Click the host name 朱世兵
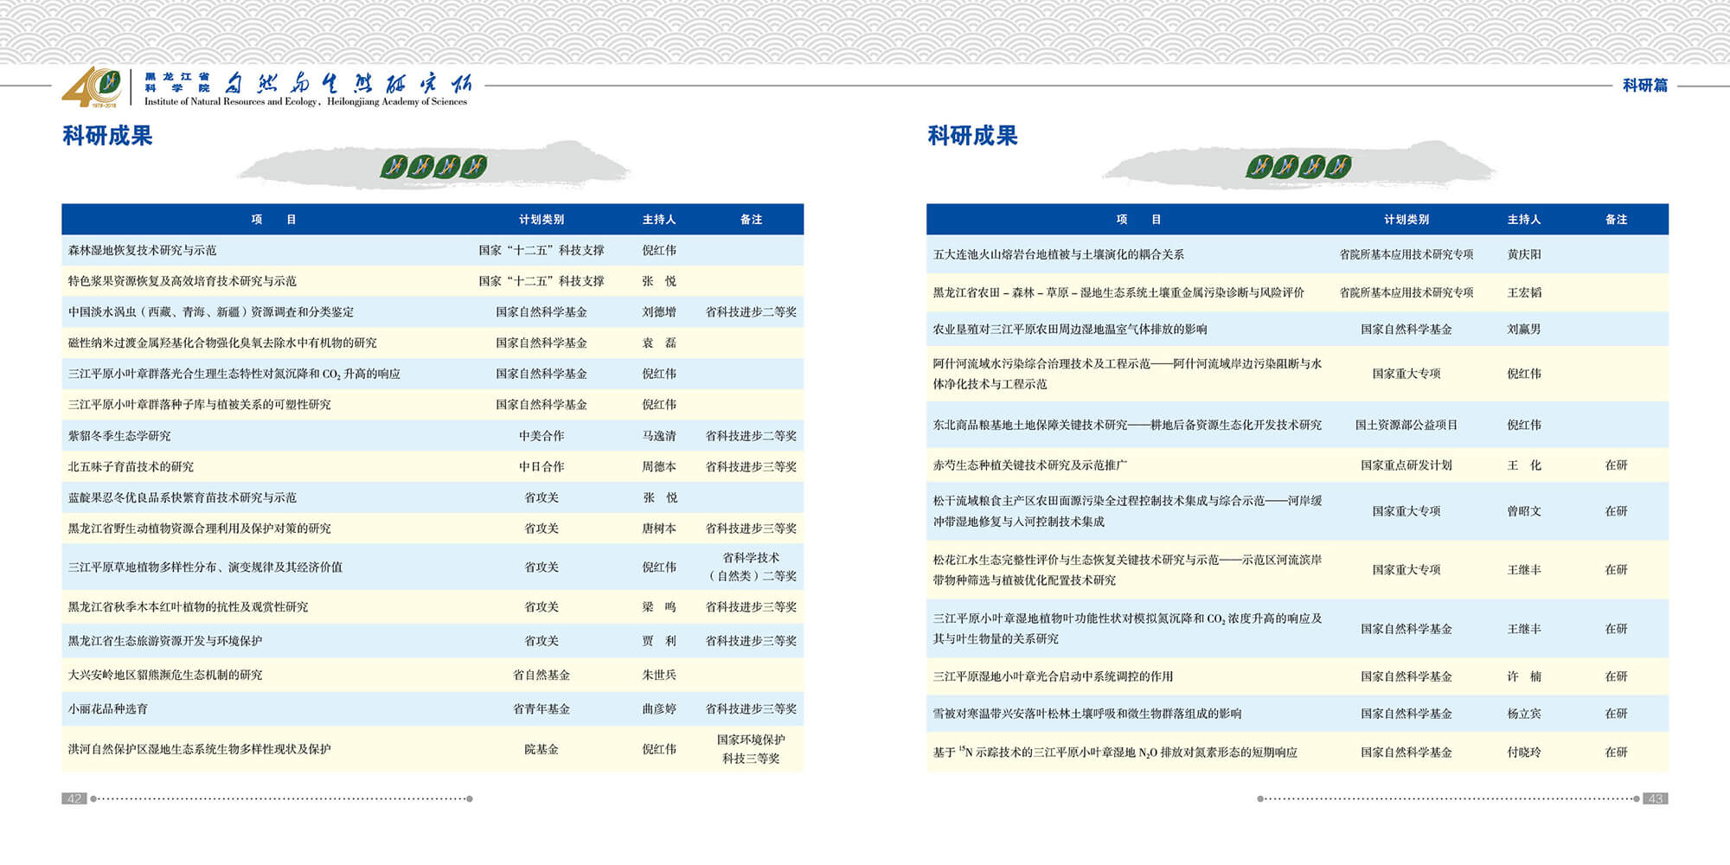 point(659,675)
